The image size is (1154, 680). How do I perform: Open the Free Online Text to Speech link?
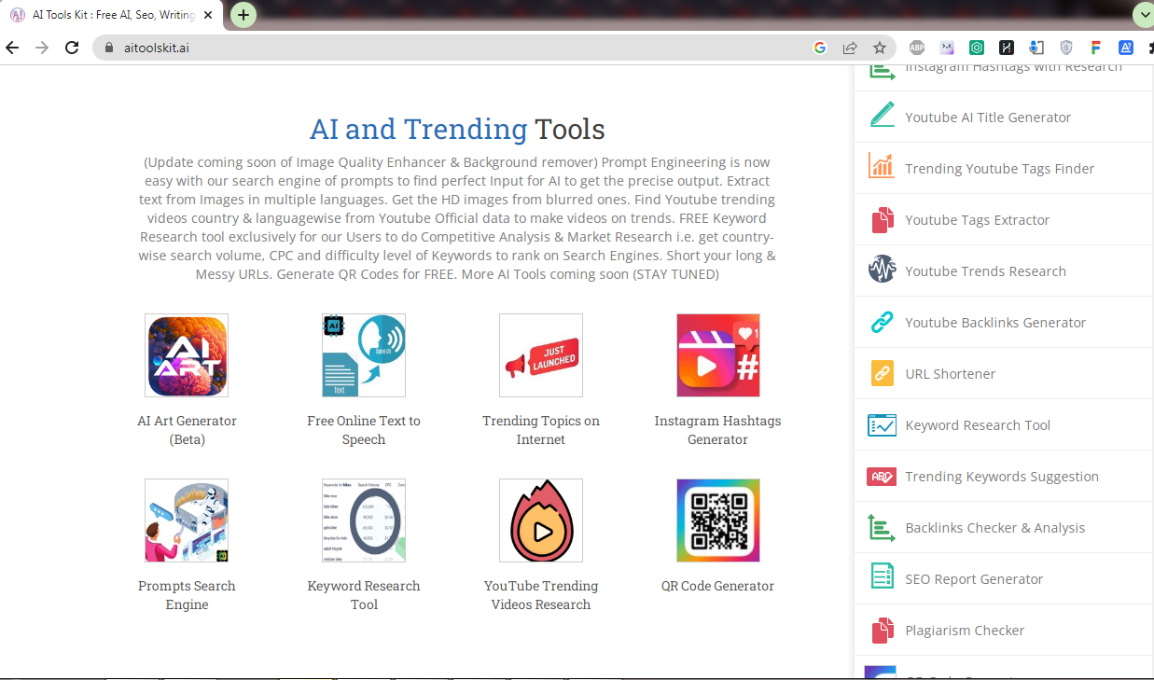364,430
